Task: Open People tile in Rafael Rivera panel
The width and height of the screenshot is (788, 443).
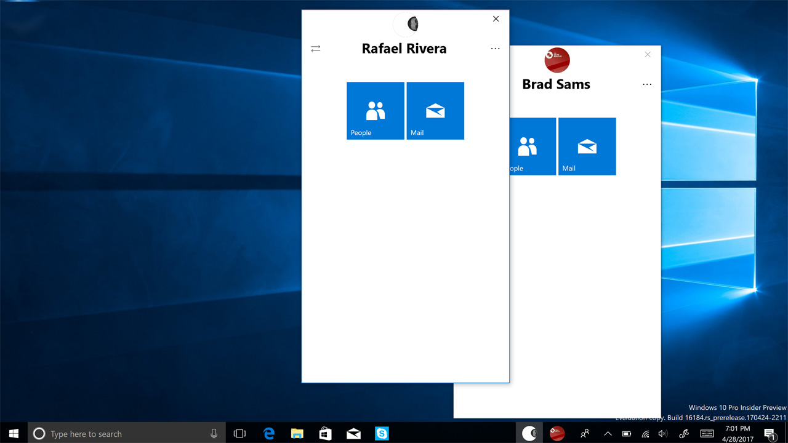Action: pyautogui.click(x=375, y=111)
